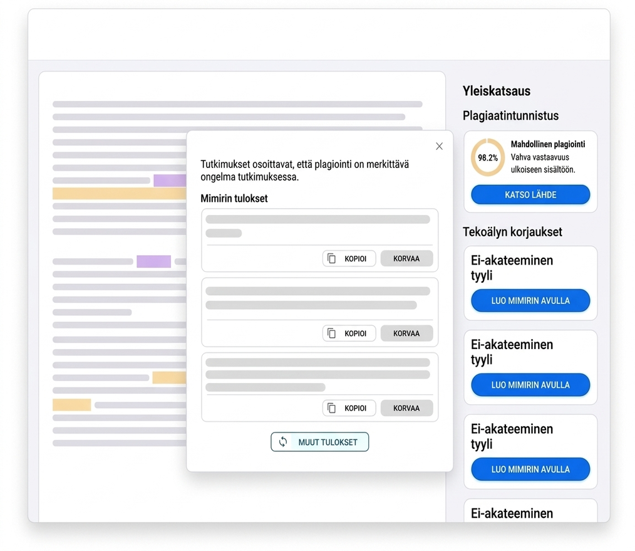
Task: Copy icon in first result card
Action: point(332,259)
